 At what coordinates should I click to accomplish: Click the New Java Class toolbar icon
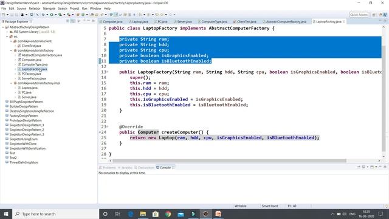click(83, 15)
